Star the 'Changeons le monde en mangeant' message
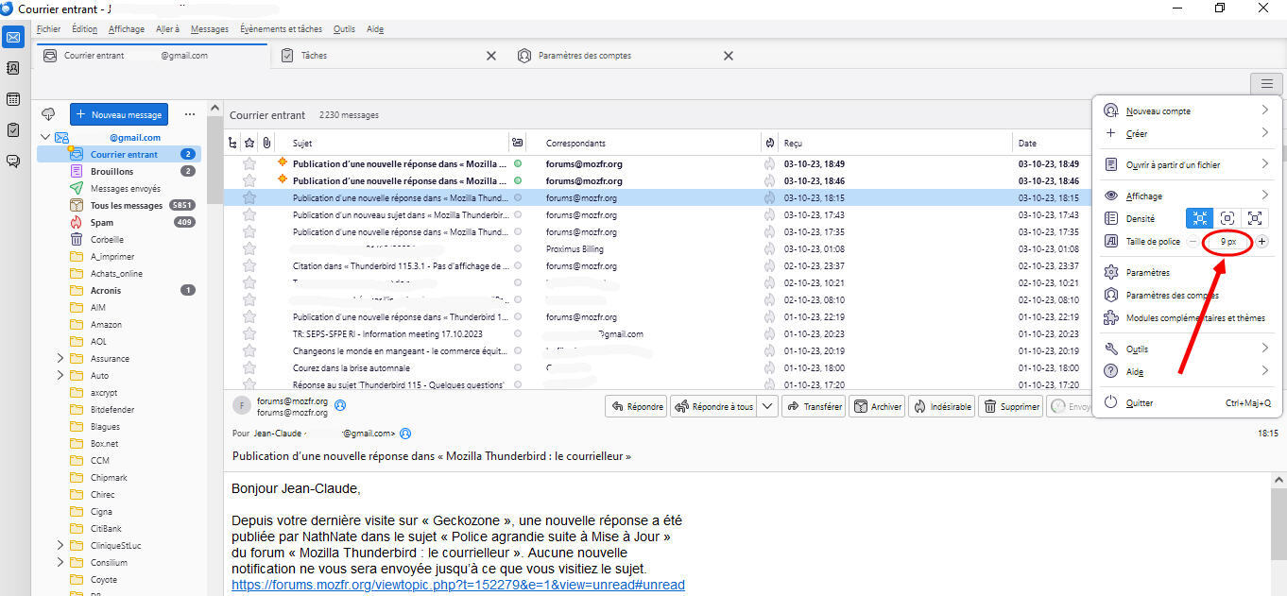This screenshot has width=1287, height=596. 249,351
